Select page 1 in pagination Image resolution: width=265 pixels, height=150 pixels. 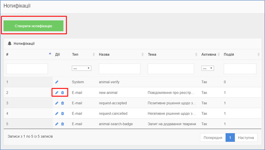click(x=230, y=138)
